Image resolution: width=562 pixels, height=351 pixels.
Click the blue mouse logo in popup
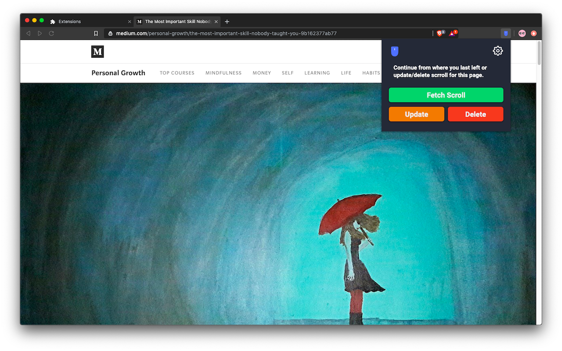395,51
